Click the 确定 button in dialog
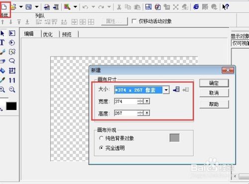The image size is (249, 184). [x=214, y=83]
